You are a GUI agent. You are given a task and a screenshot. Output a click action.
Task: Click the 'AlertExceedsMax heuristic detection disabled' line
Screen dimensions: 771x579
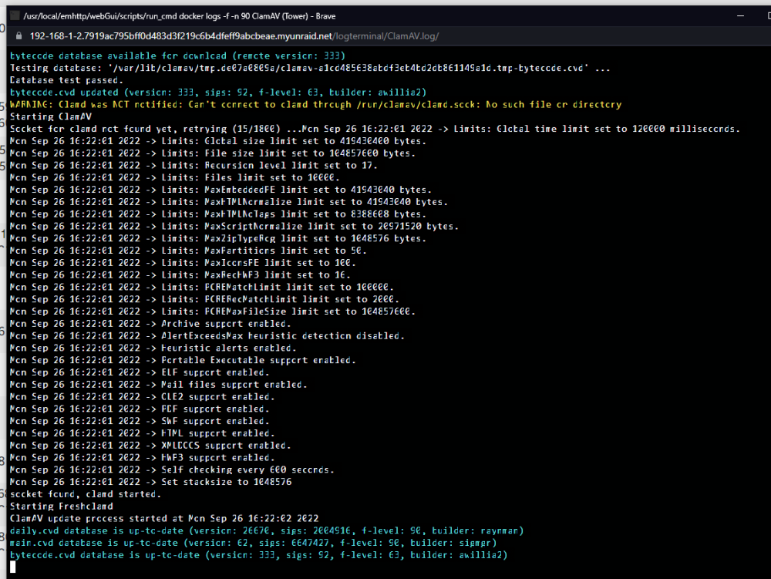pyautogui.click(x=207, y=335)
